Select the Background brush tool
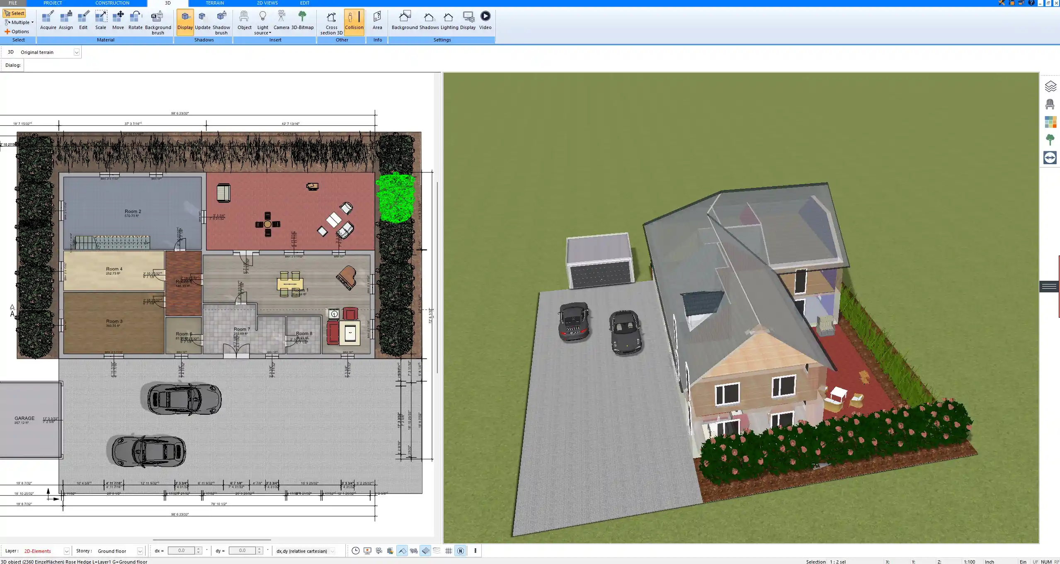1060x564 pixels. pyautogui.click(x=158, y=23)
